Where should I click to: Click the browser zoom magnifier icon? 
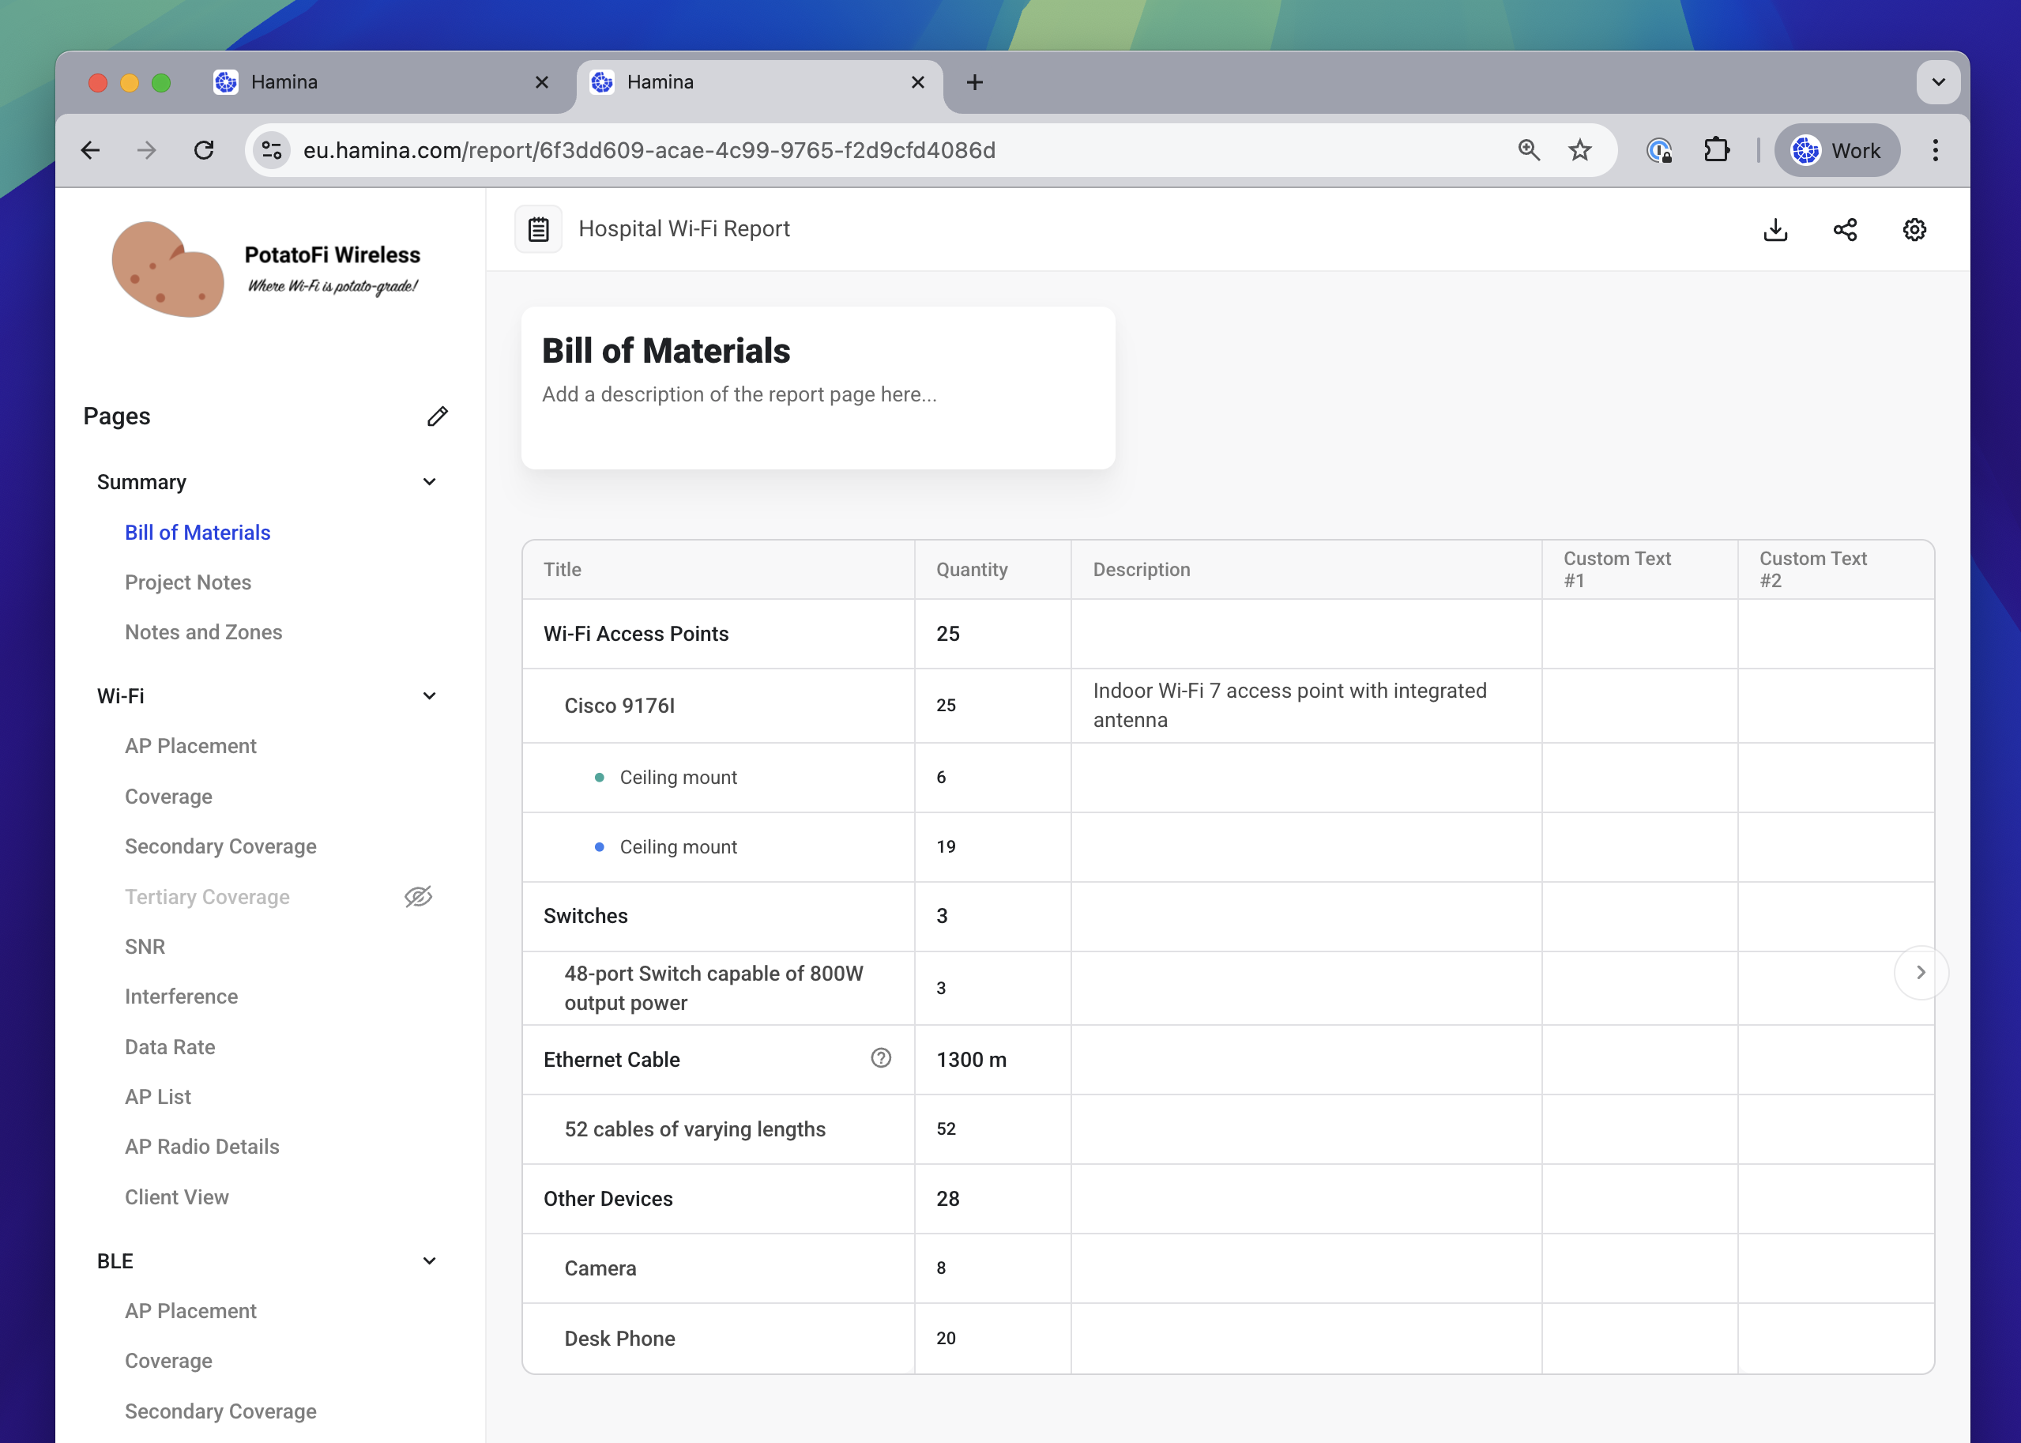click(x=1529, y=150)
